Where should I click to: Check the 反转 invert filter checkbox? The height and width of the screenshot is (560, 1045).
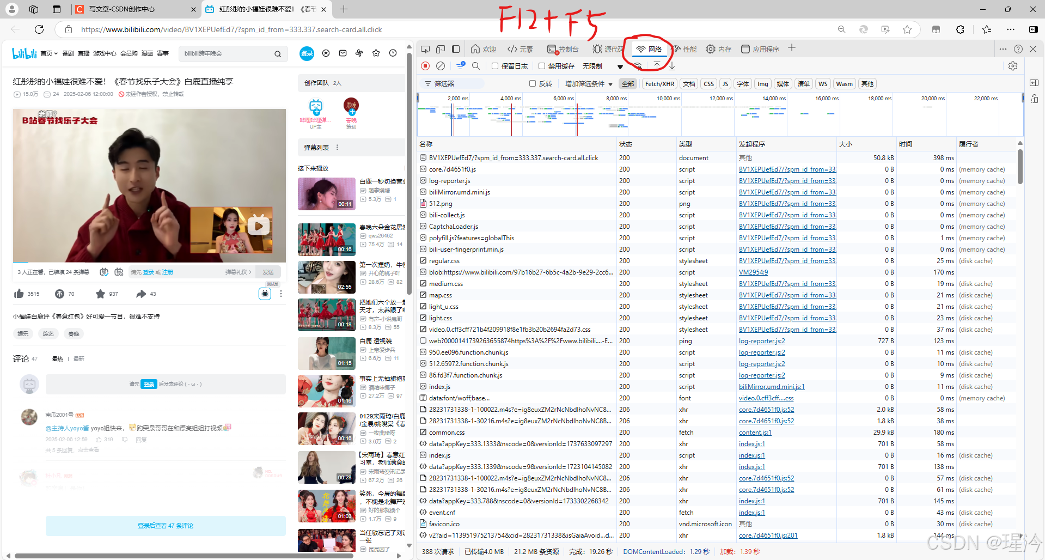click(533, 83)
